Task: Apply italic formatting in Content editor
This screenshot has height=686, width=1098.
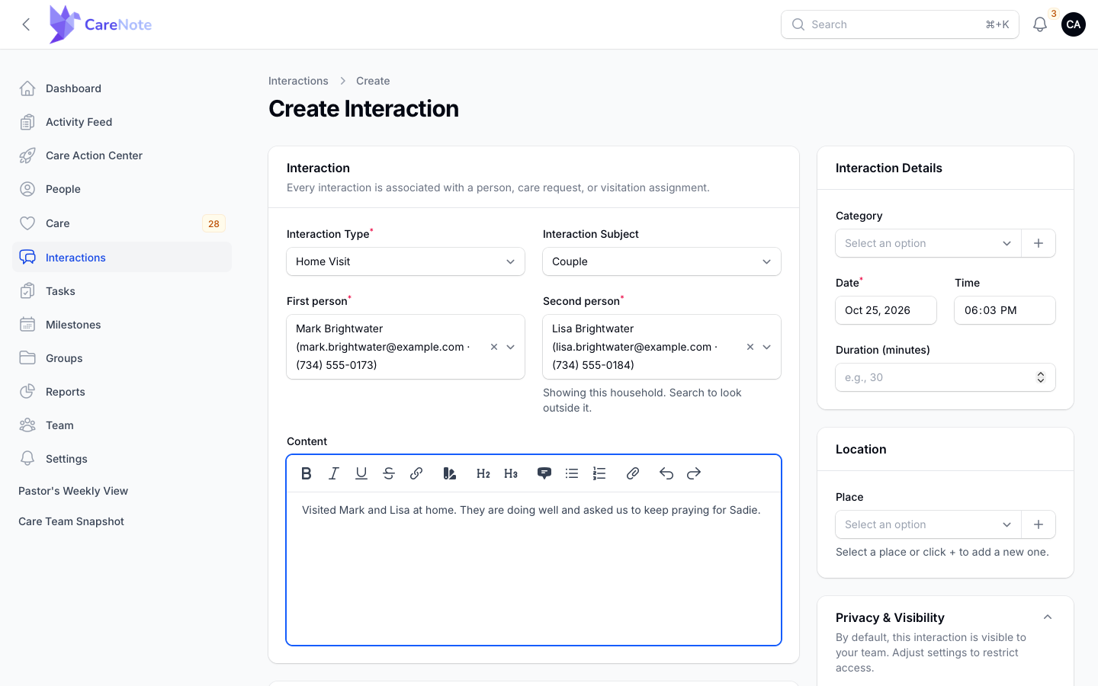Action: click(x=334, y=473)
